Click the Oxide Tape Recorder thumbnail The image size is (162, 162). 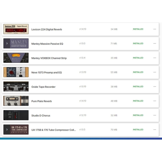tap(16, 86)
